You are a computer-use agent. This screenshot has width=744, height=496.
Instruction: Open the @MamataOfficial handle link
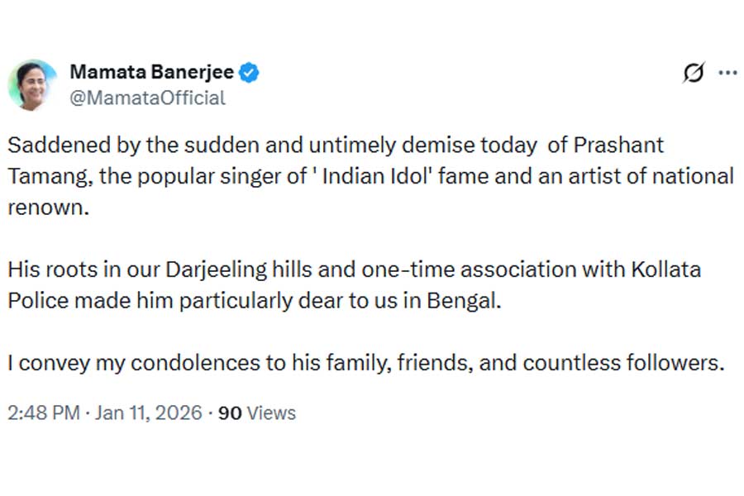(x=147, y=98)
